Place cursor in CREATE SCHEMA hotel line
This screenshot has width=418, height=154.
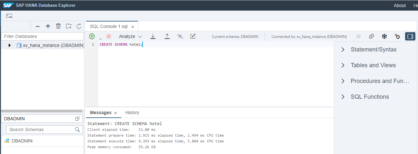coord(121,44)
